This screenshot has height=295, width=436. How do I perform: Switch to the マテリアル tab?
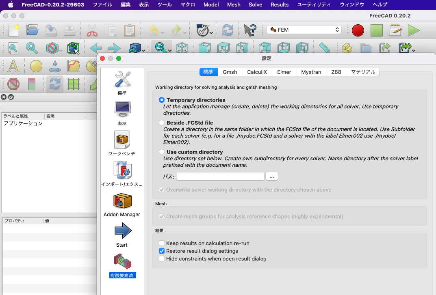point(363,72)
